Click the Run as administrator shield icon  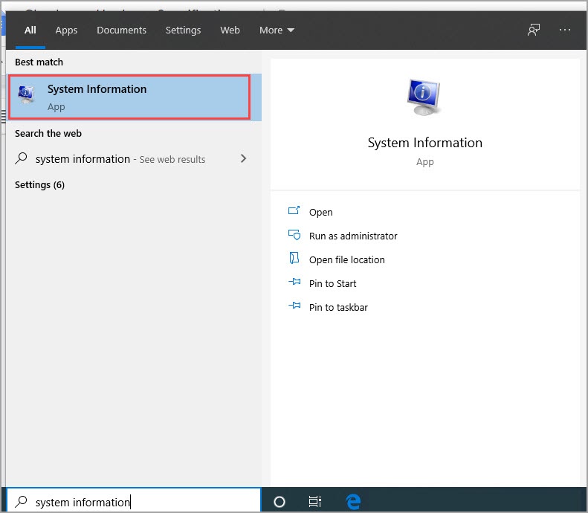click(294, 235)
